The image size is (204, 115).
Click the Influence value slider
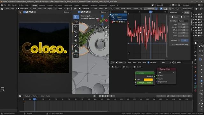pos(184,41)
